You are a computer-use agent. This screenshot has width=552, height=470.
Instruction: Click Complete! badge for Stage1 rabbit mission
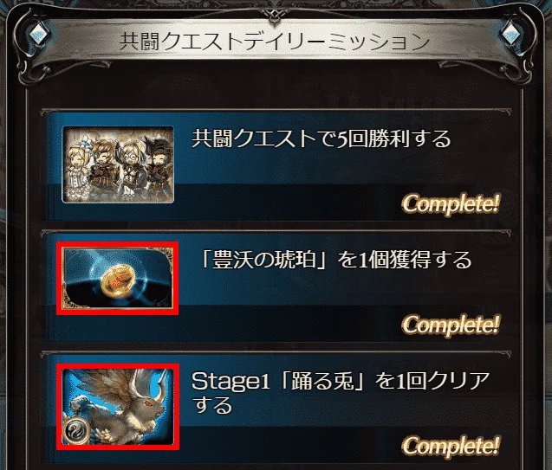pos(451,446)
